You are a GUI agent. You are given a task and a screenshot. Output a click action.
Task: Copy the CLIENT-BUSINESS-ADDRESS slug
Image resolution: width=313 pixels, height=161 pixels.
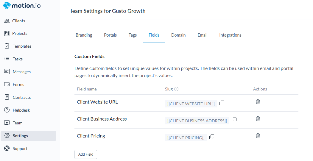coord(234,120)
